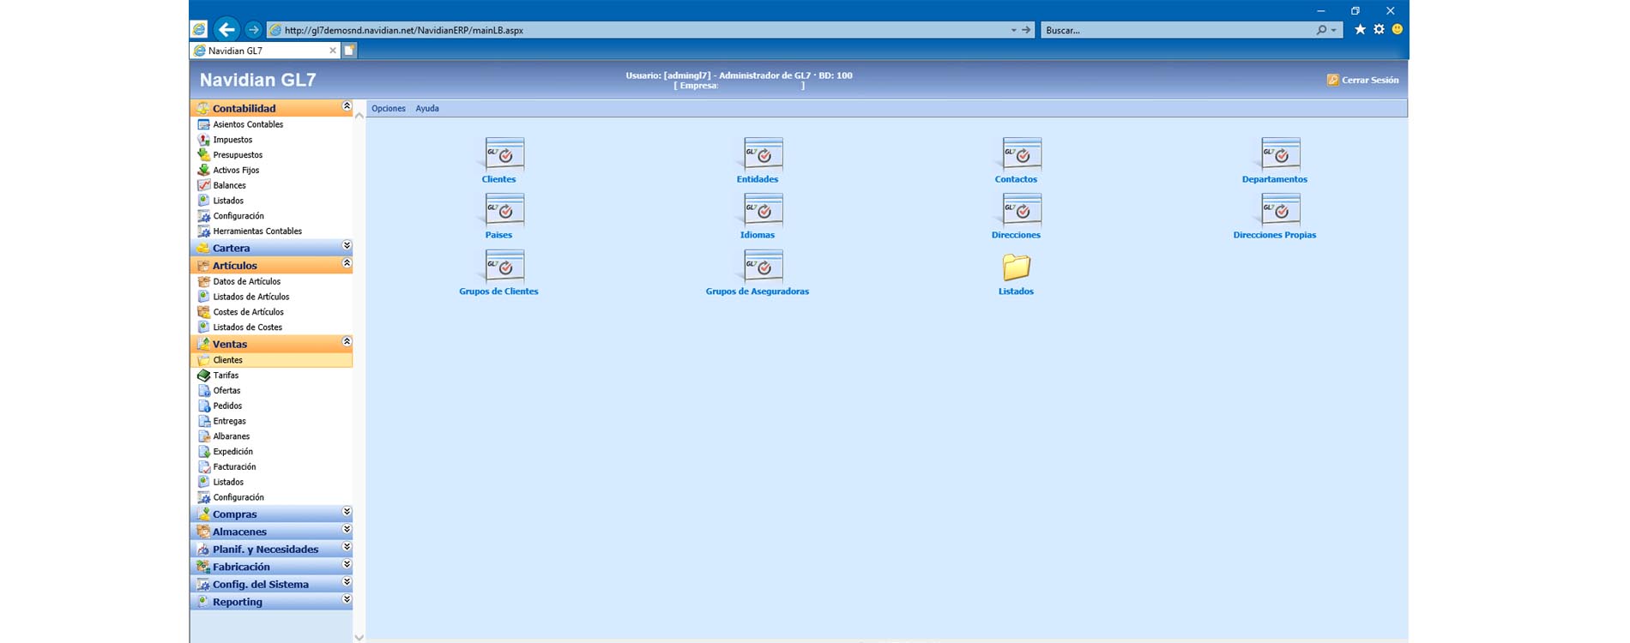Open the Listados folder icon
The width and height of the screenshot is (1630, 643).
[x=1016, y=267]
